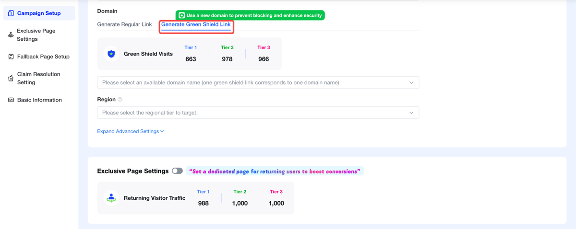Expand Advanced Settings

click(x=131, y=131)
